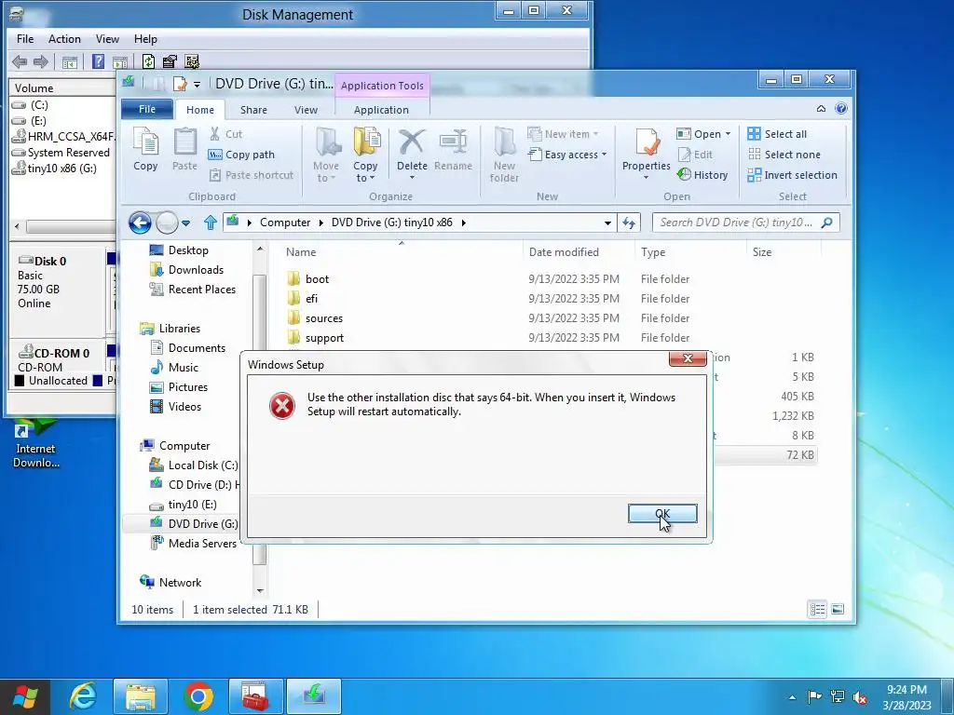Click Copy path in the ribbon
This screenshot has width=954, height=715.
(241, 155)
